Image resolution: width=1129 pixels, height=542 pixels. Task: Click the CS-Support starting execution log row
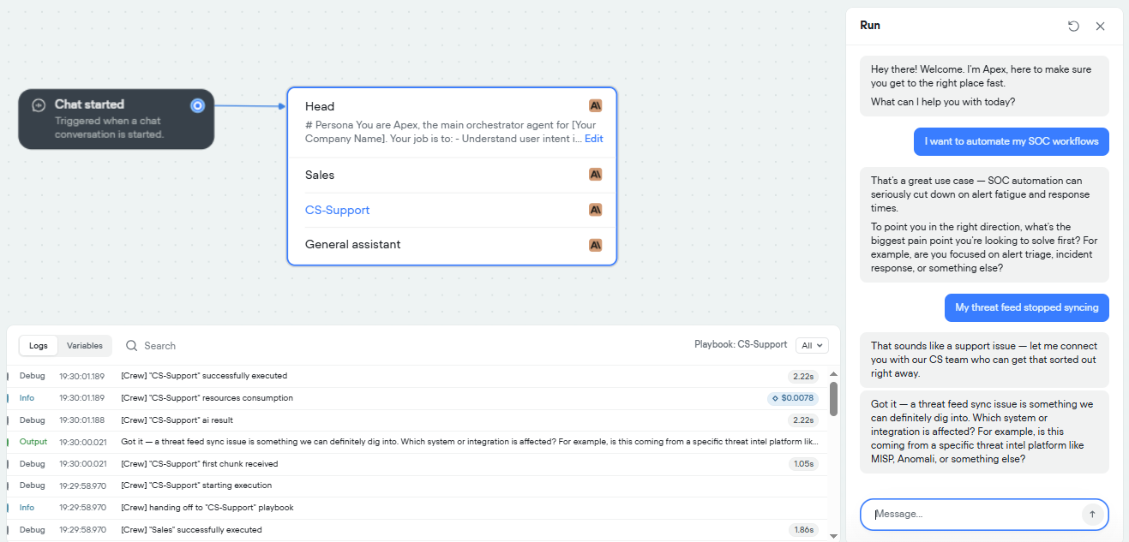417,485
